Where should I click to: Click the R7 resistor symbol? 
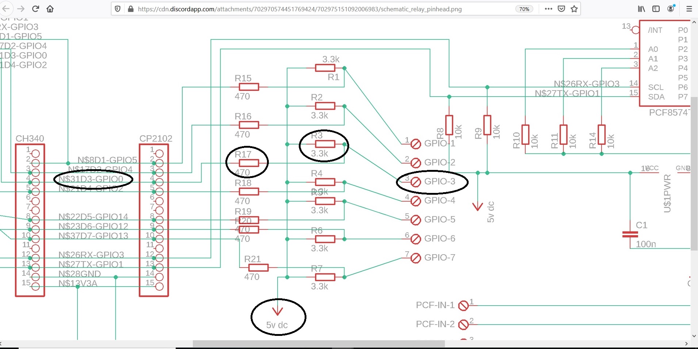point(325,277)
